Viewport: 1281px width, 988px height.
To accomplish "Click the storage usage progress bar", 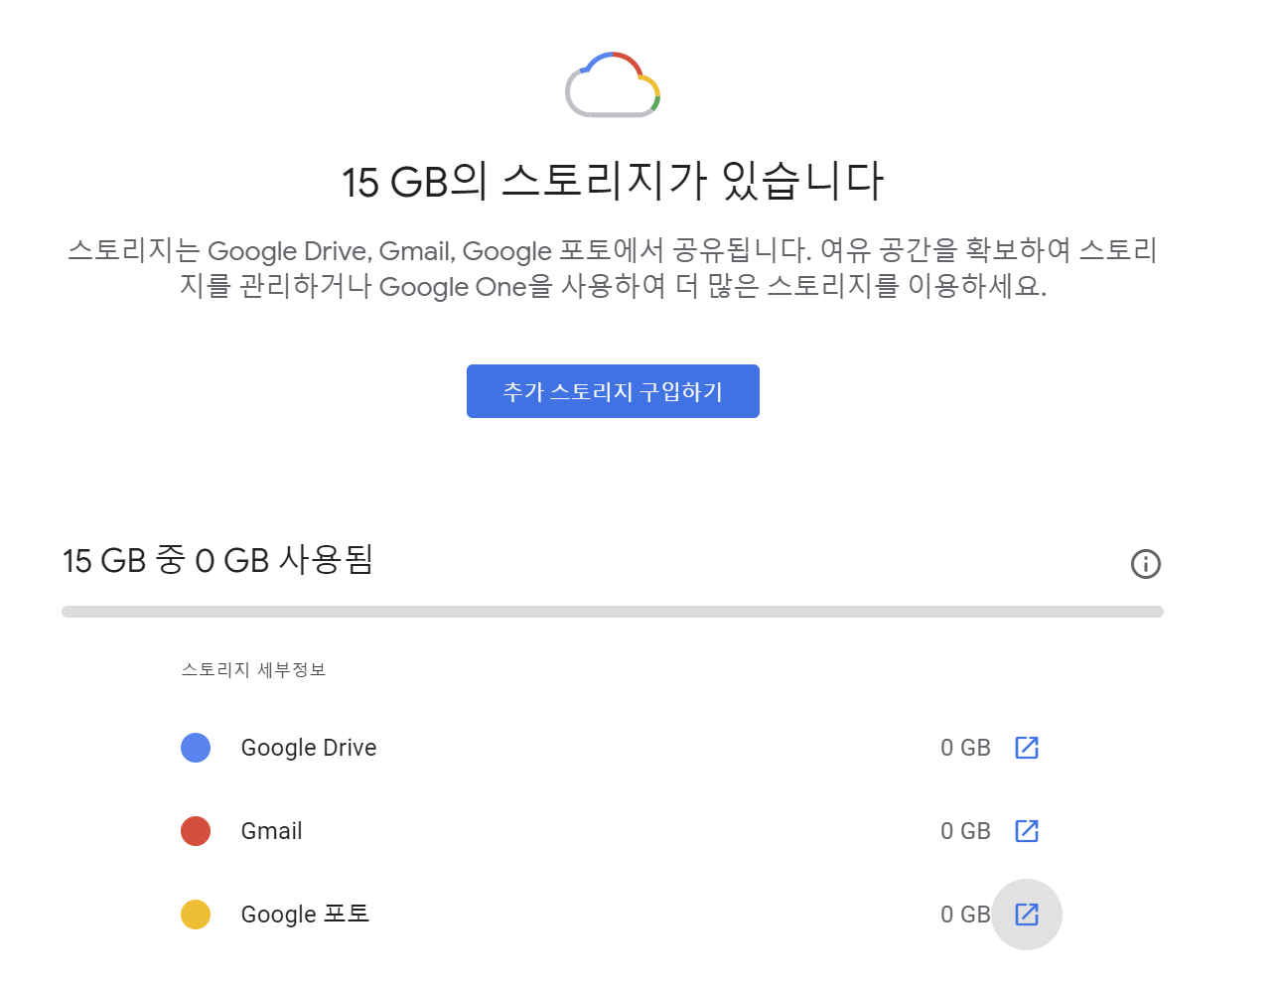I will pos(613,612).
